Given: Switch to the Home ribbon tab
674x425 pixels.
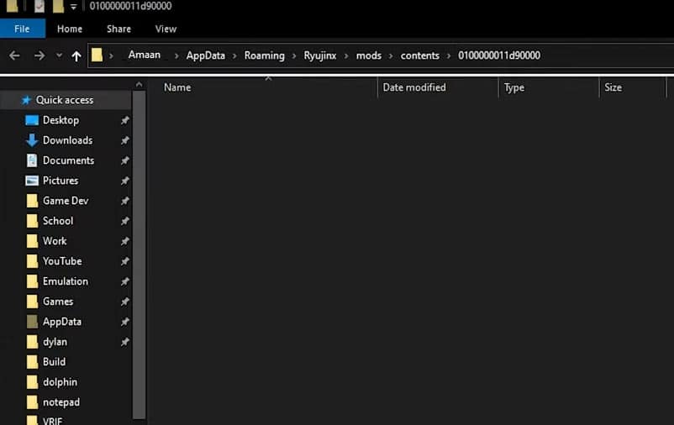Looking at the screenshot, I should coord(70,29).
